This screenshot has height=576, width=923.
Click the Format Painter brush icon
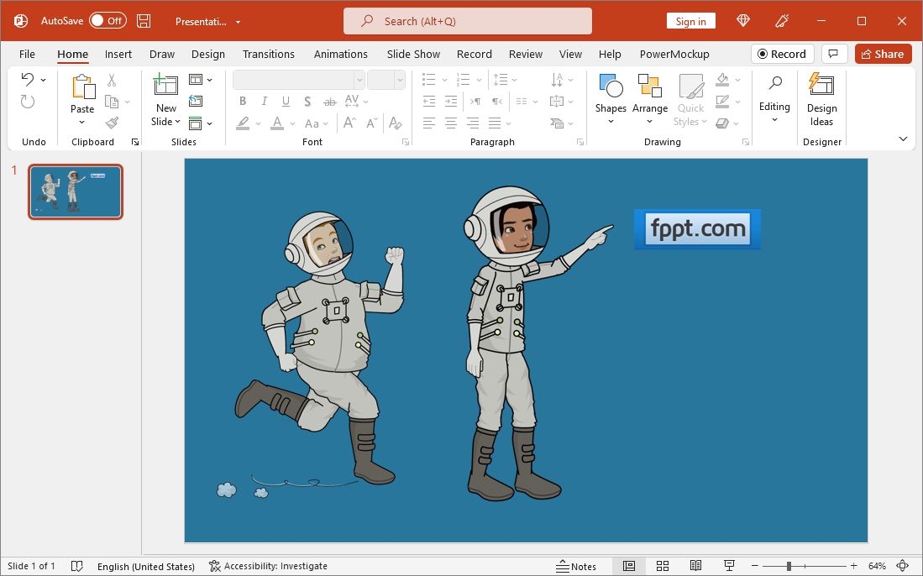pos(111,123)
